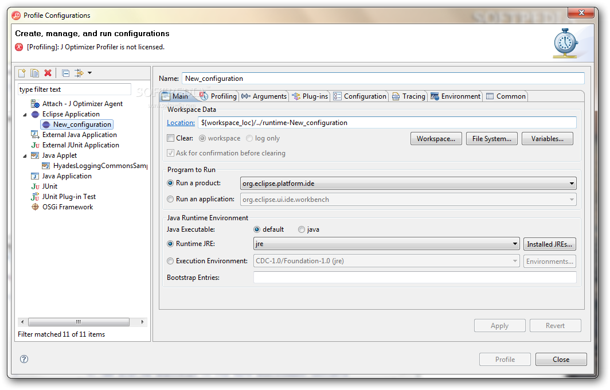Screen dimensions: 610x390
Task: Click the Profile button
Action: tap(505, 359)
